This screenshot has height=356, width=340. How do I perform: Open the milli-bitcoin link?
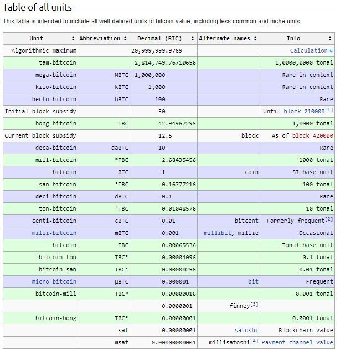54,233
